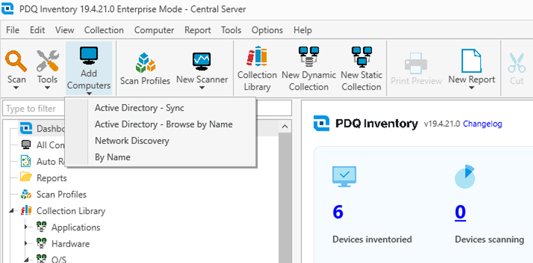Click the Devices scanning pie icon
This screenshot has width=533, height=263.
click(x=465, y=177)
